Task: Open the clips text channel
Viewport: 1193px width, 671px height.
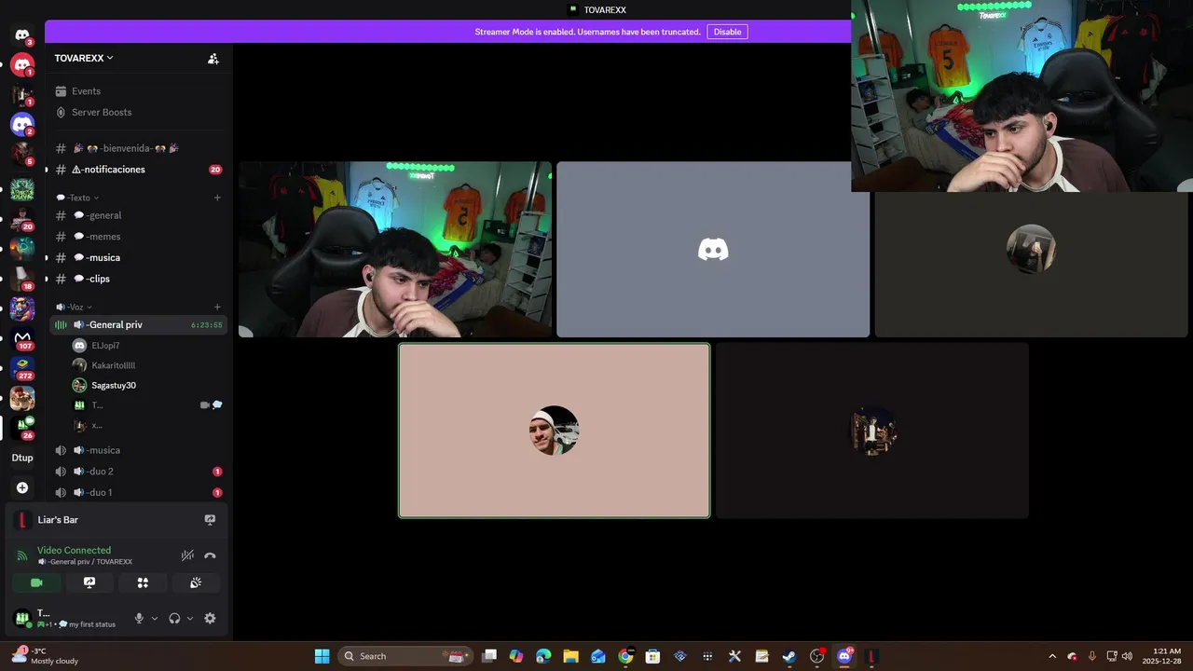Action: click(x=138, y=279)
